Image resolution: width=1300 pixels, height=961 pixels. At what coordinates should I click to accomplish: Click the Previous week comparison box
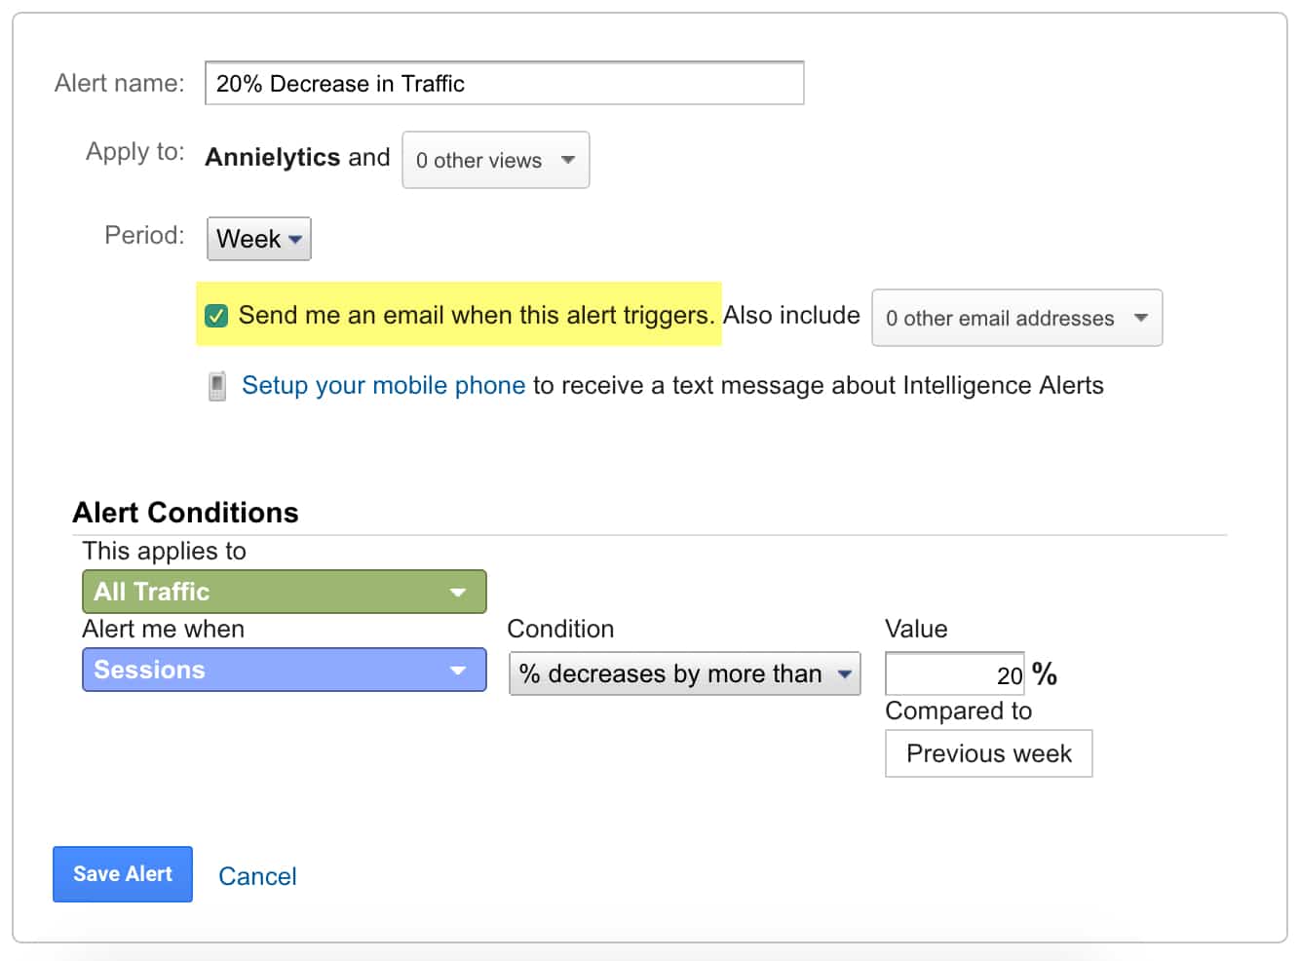(989, 753)
